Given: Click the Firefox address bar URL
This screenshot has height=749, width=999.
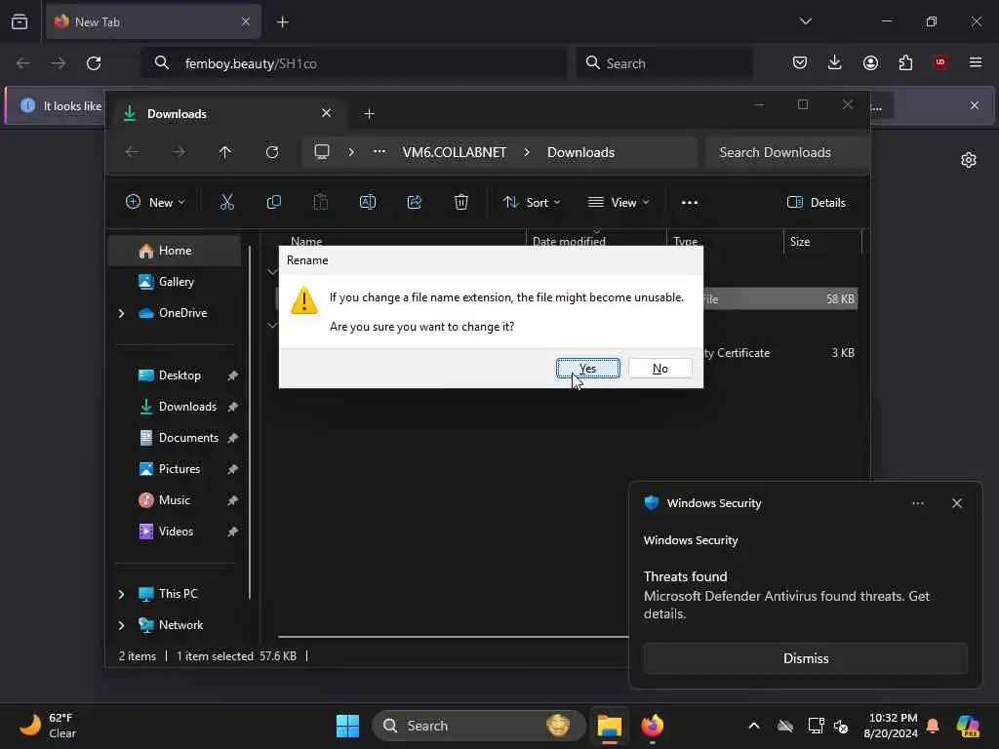Looking at the screenshot, I should [251, 63].
